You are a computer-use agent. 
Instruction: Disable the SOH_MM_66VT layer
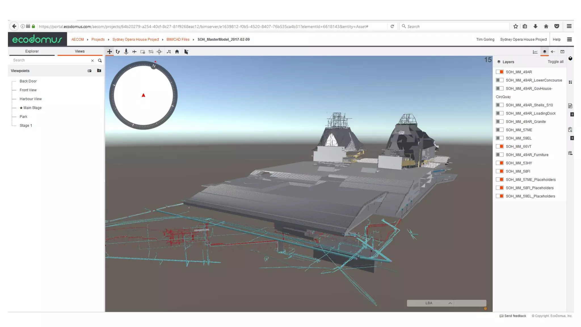click(500, 146)
